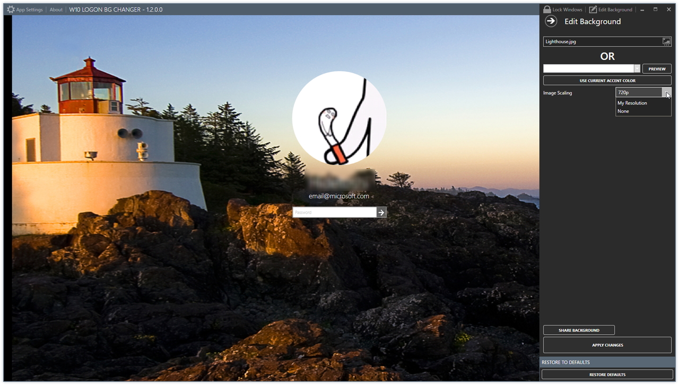Click Use Current Accent Color
679x385 pixels.
click(x=607, y=80)
